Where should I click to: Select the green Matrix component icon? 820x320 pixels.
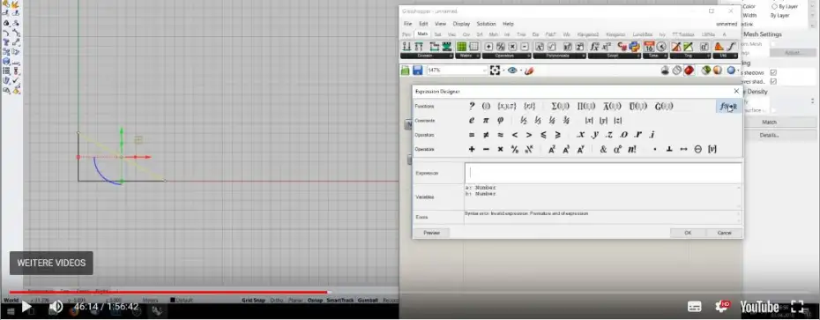462,47
